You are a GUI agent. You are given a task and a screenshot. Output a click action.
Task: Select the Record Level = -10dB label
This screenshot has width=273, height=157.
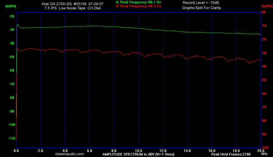point(201,3)
